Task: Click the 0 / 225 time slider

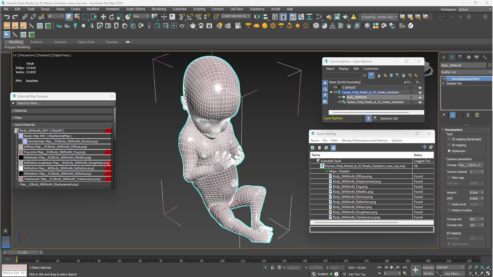Action: pos(23,253)
